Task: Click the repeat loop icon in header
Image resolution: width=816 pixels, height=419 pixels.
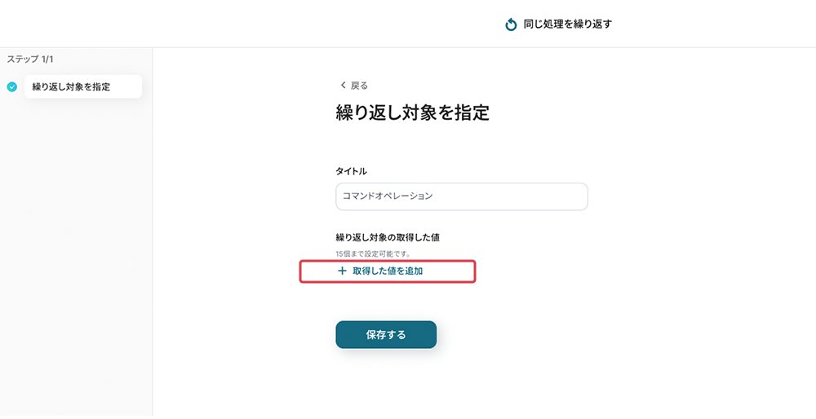Action: [x=512, y=24]
